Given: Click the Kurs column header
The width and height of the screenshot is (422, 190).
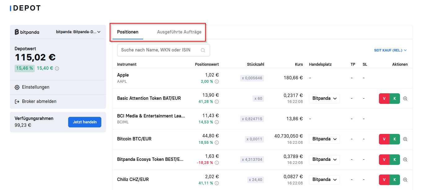Looking at the screenshot, I should pyautogui.click(x=299, y=64).
